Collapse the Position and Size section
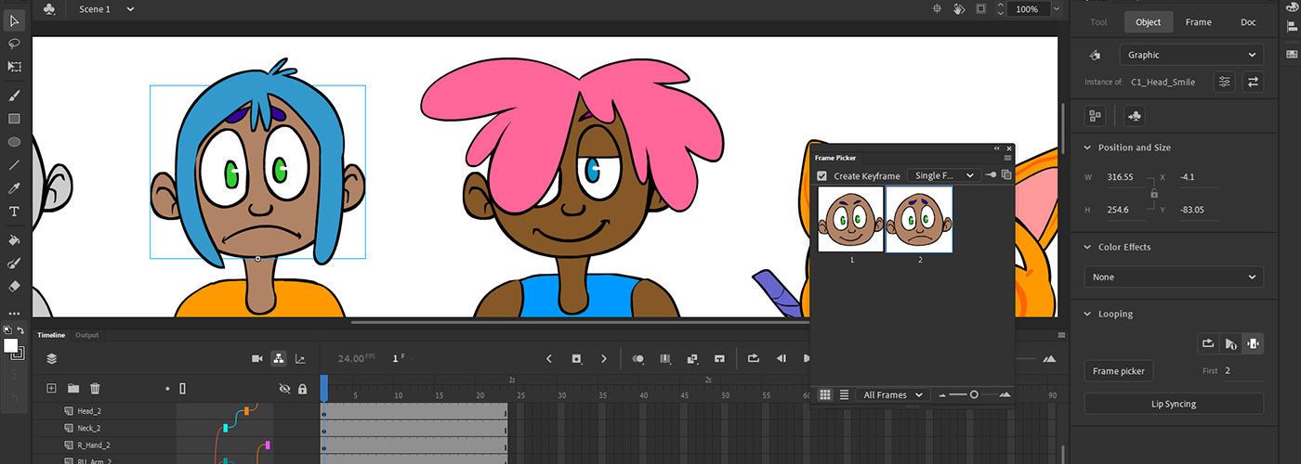Image resolution: width=1301 pixels, height=464 pixels. (1088, 148)
